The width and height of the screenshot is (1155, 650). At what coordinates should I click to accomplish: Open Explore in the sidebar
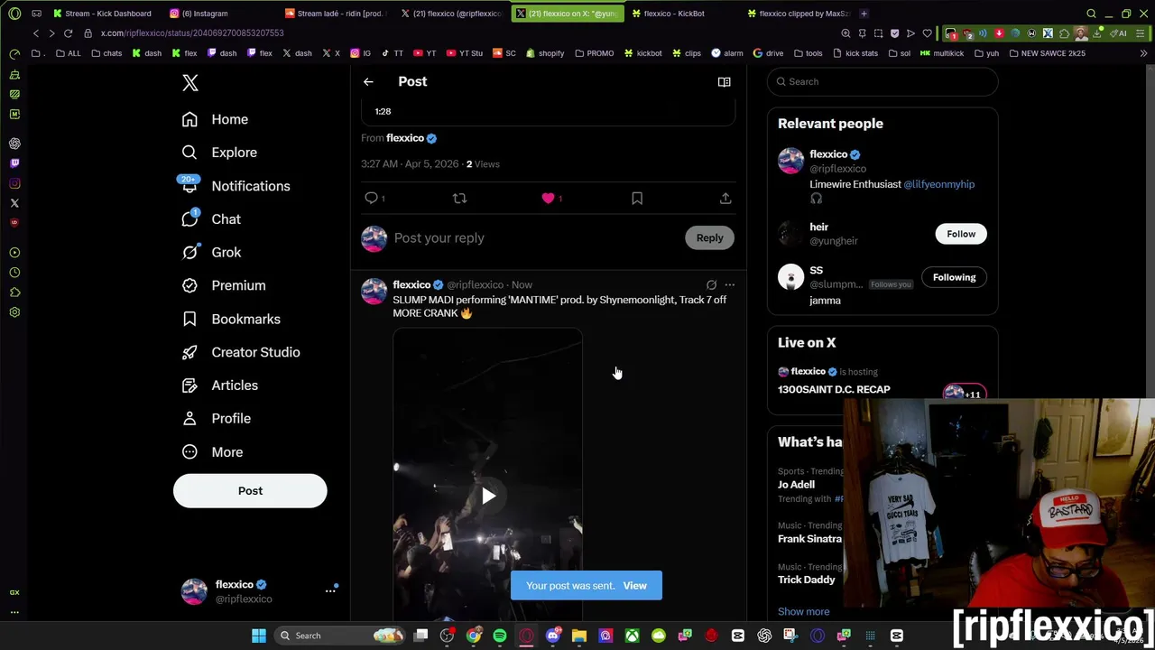point(219,153)
